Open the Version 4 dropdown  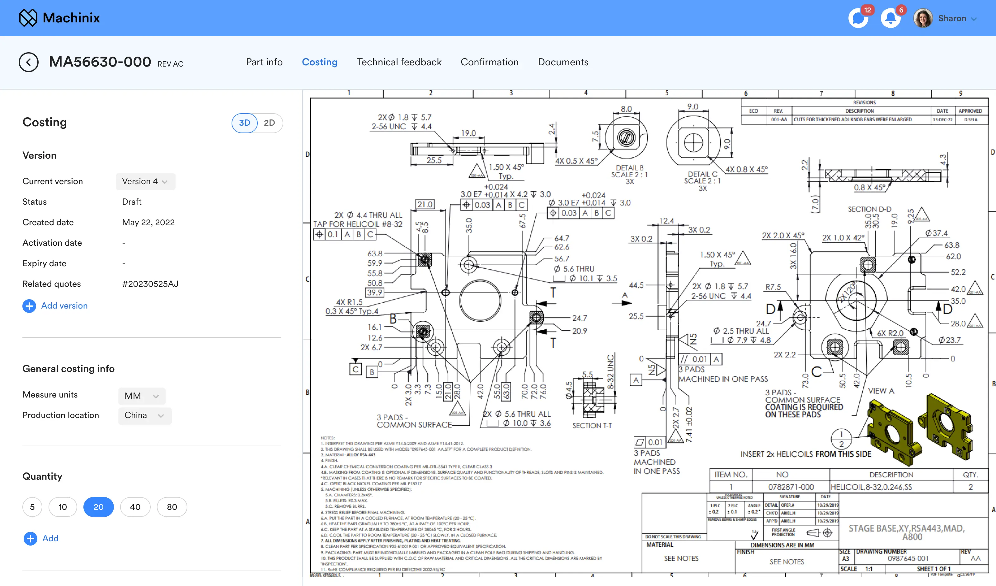pos(145,181)
